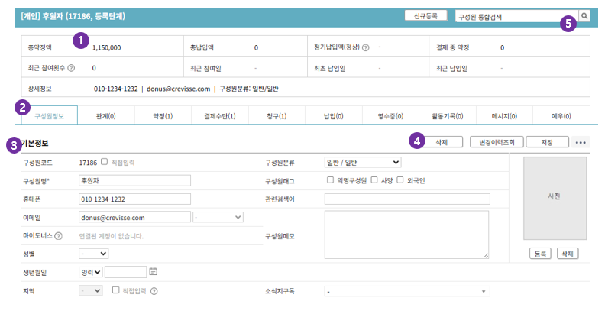Click the 삭제 button under the photo
Viewport: 605px width, 314px height.
point(568,254)
